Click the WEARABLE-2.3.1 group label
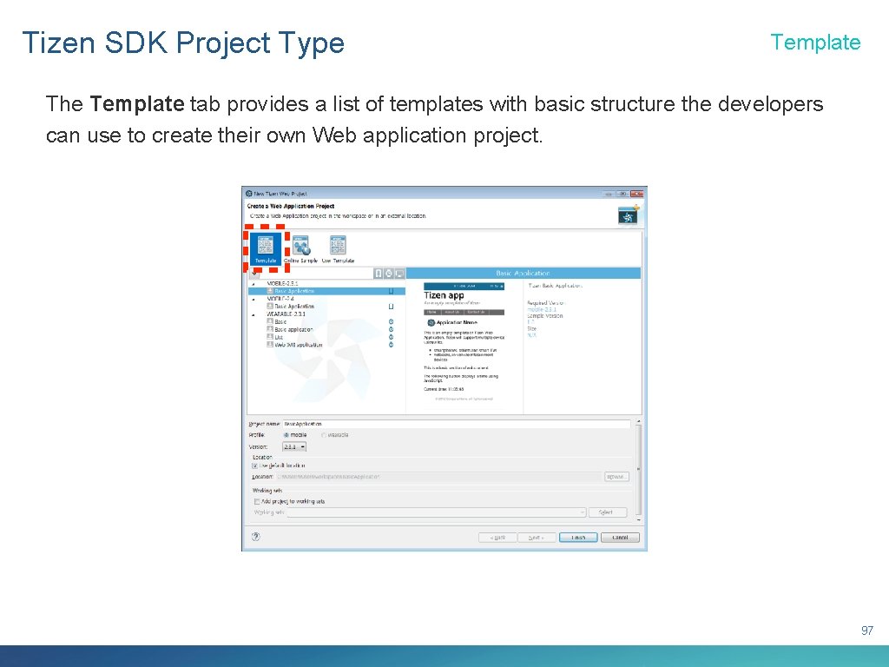This screenshot has height=667, width=889. coord(286,314)
